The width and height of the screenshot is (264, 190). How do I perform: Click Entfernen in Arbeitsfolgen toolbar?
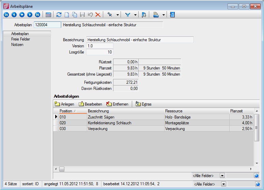coord(117,104)
